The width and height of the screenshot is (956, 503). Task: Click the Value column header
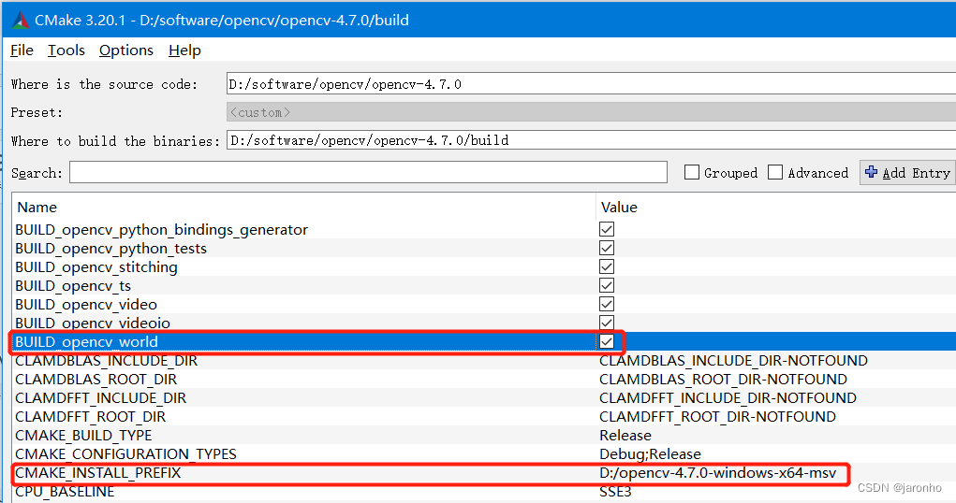coord(619,207)
